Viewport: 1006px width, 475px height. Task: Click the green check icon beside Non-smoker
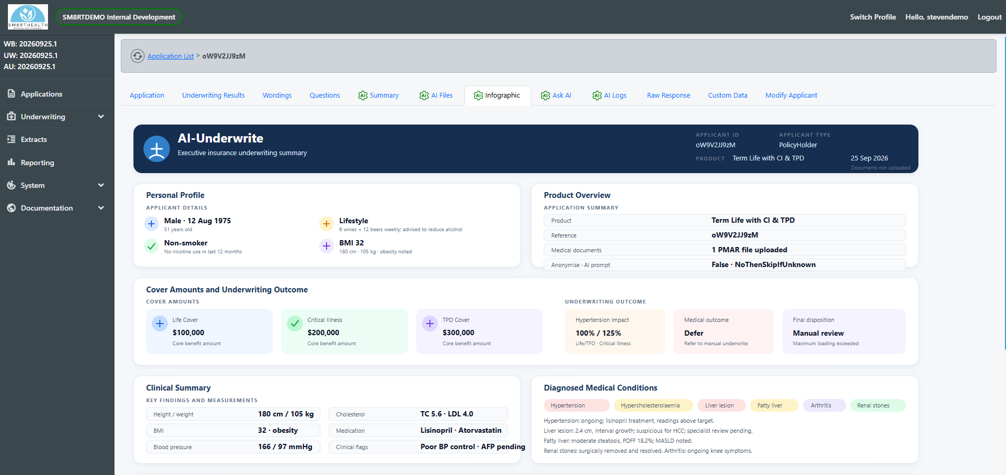[x=151, y=246]
